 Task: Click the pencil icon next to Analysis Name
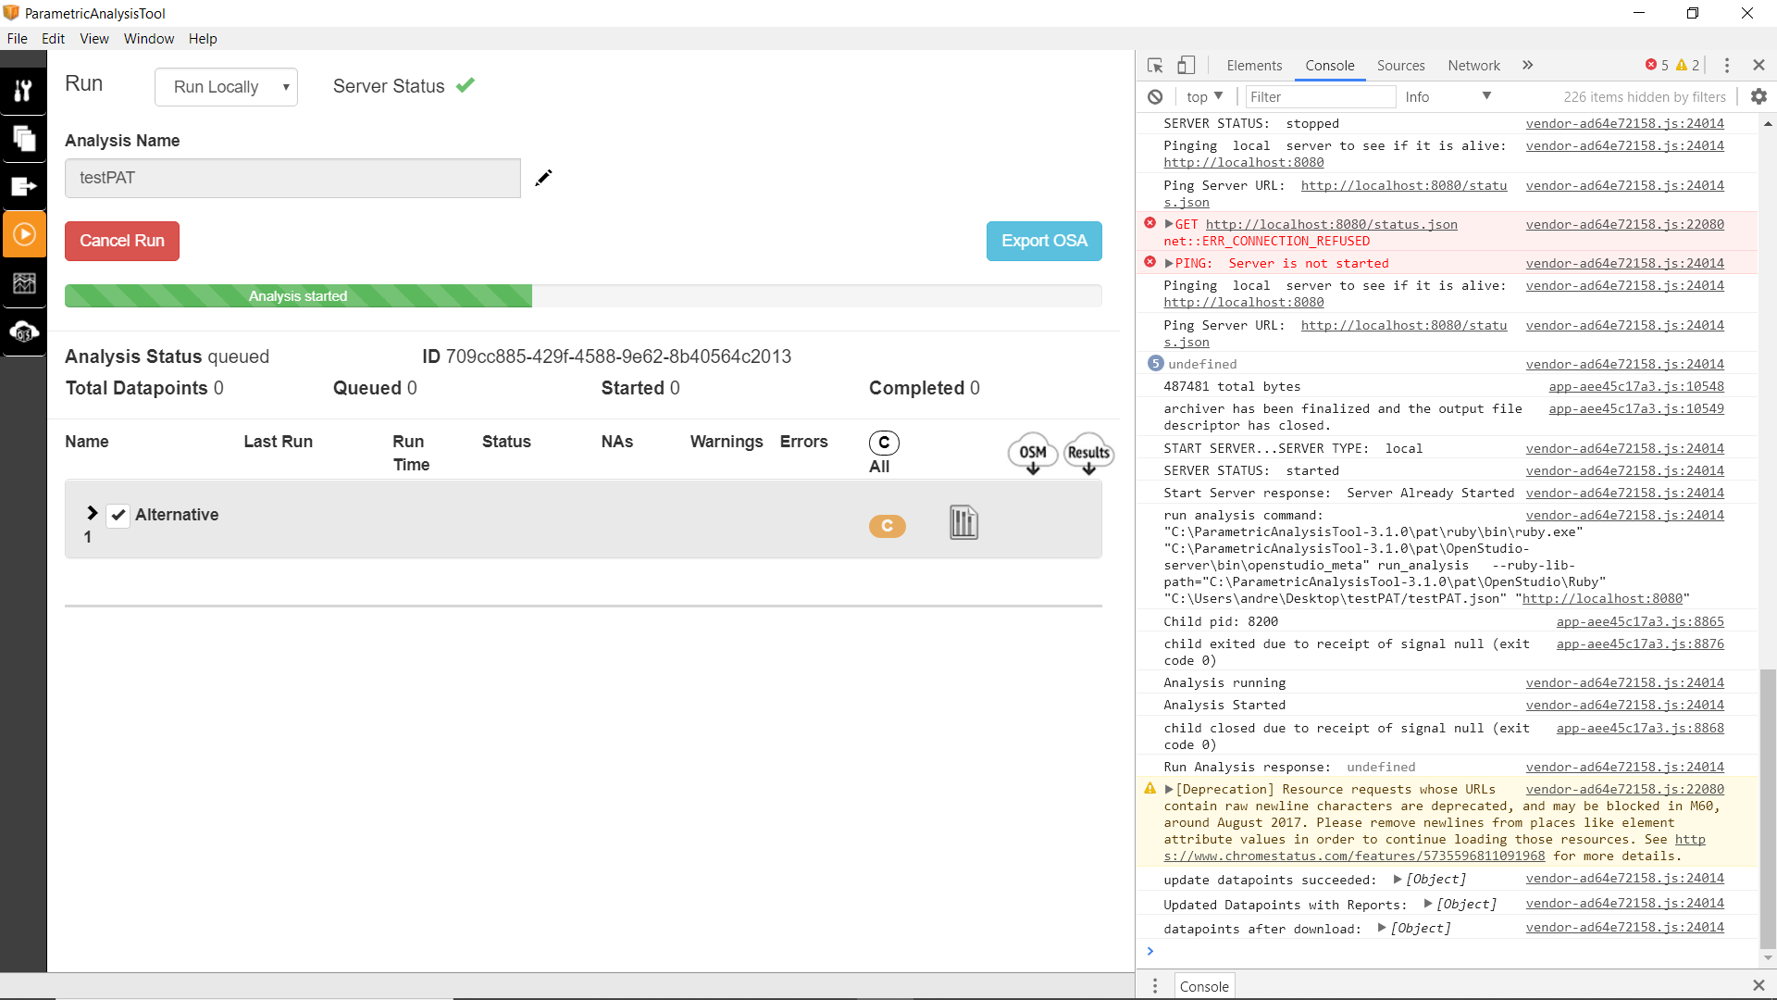click(543, 178)
